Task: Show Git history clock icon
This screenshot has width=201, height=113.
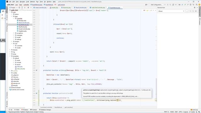Action: click(191, 5)
